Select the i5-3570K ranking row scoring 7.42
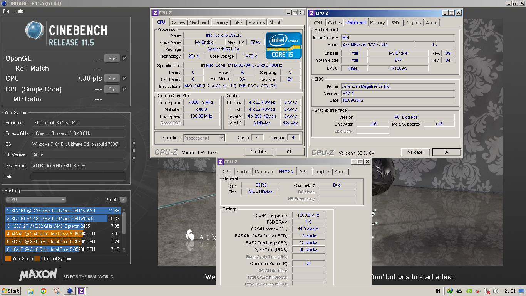This screenshot has height=296, width=526. [63, 249]
